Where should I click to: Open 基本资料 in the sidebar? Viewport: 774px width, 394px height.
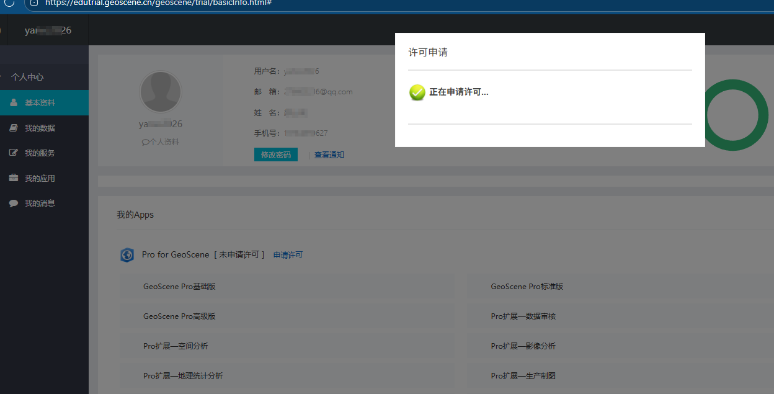pyautogui.click(x=45, y=103)
